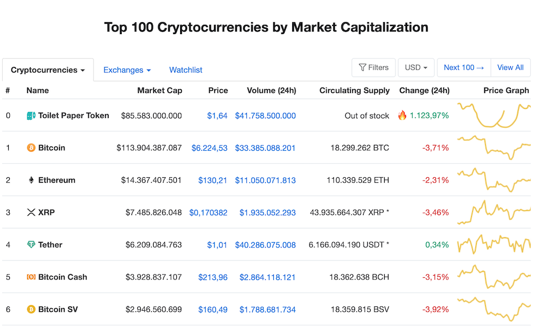Click the XRP logo icon
Screen dimensions: 541x327
pos(31,212)
